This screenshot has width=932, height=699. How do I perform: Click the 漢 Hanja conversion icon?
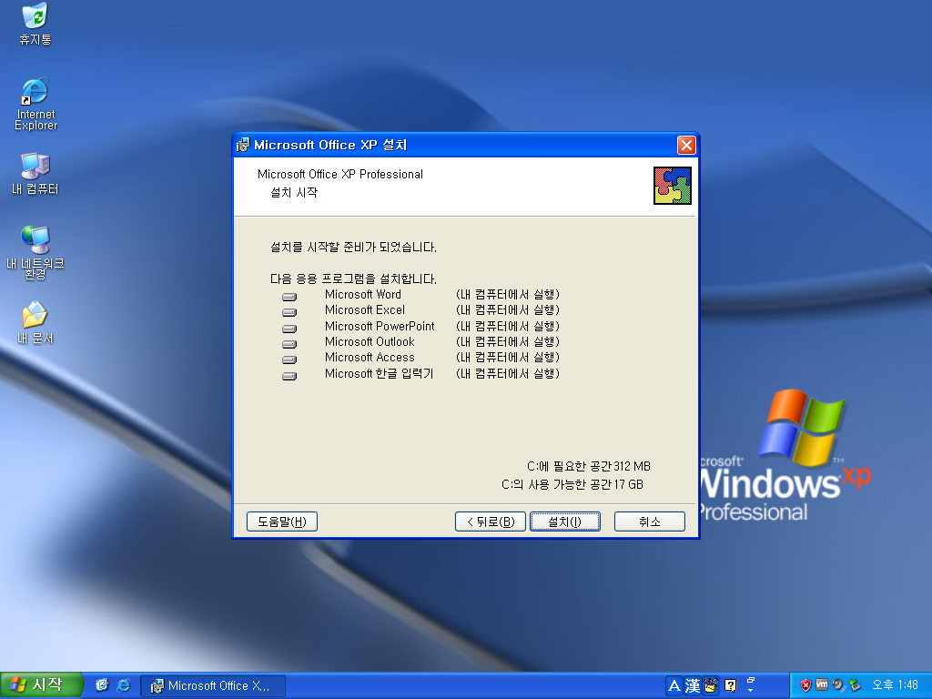(x=693, y=686)
